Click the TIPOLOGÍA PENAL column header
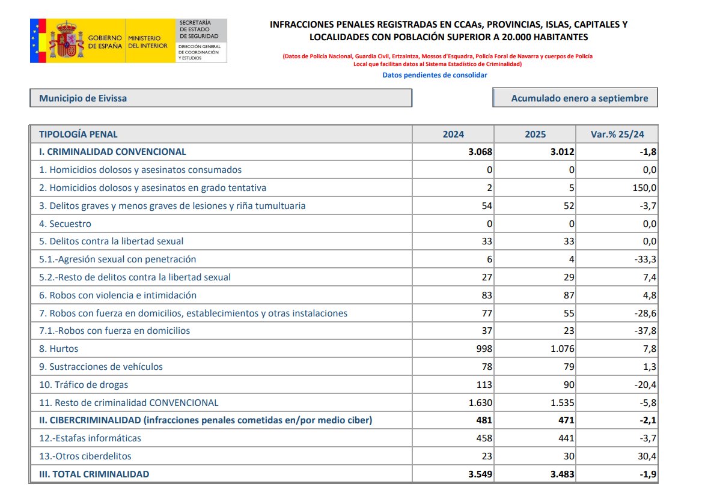The width and height of the screenshot is (705, 499). [x=79, y=135]
